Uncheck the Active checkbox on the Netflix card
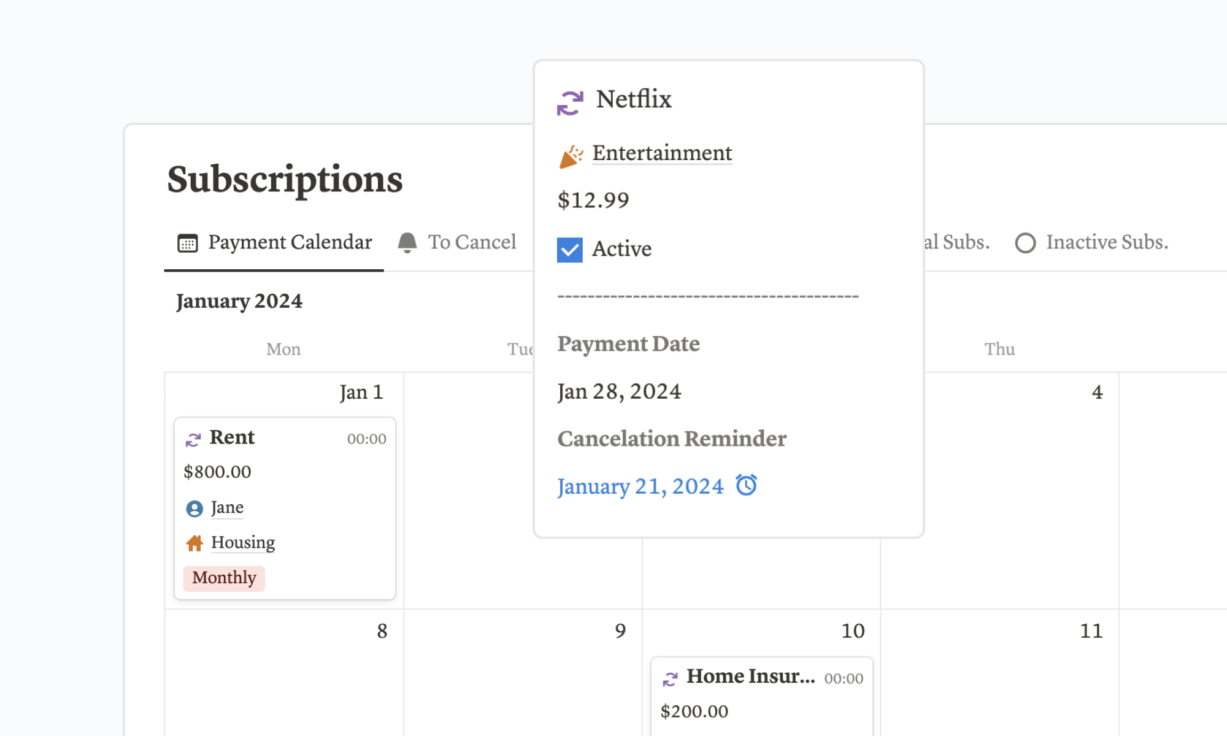 (x=569, y=249)
